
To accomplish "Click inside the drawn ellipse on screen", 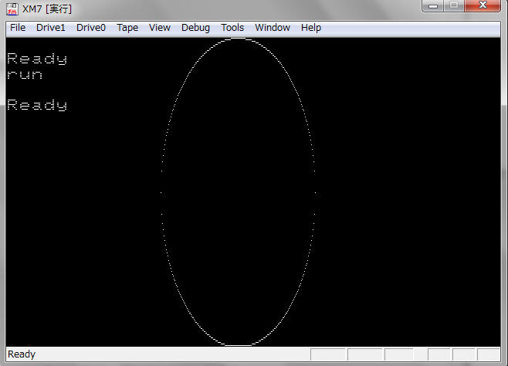I will click(x=238, y=193).
